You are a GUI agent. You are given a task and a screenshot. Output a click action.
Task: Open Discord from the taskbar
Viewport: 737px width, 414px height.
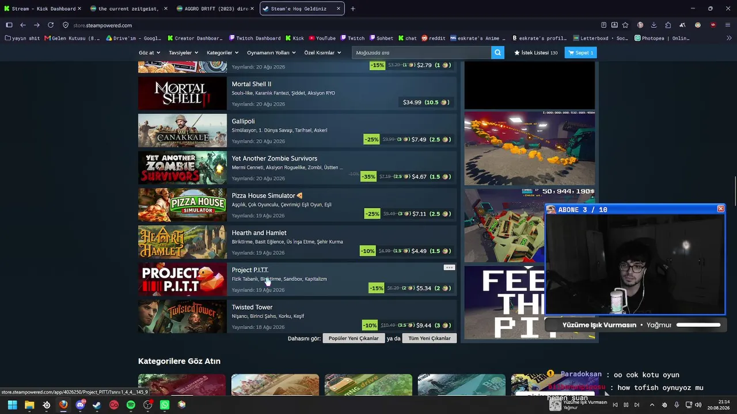81,405
